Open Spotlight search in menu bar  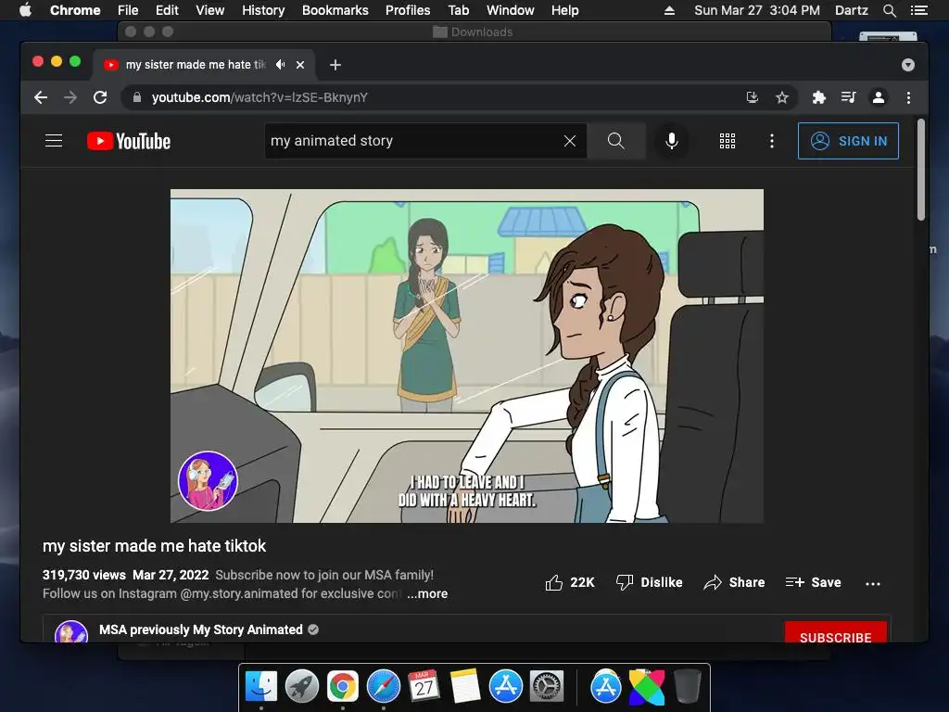point(889,10)
